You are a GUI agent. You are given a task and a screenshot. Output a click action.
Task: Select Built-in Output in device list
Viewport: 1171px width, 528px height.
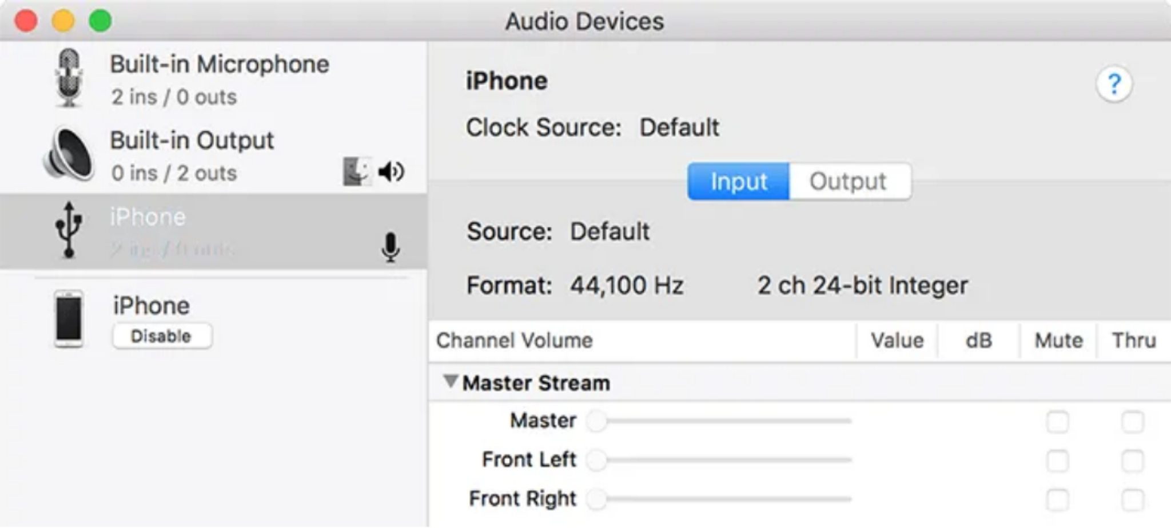(x=213, y=155)
